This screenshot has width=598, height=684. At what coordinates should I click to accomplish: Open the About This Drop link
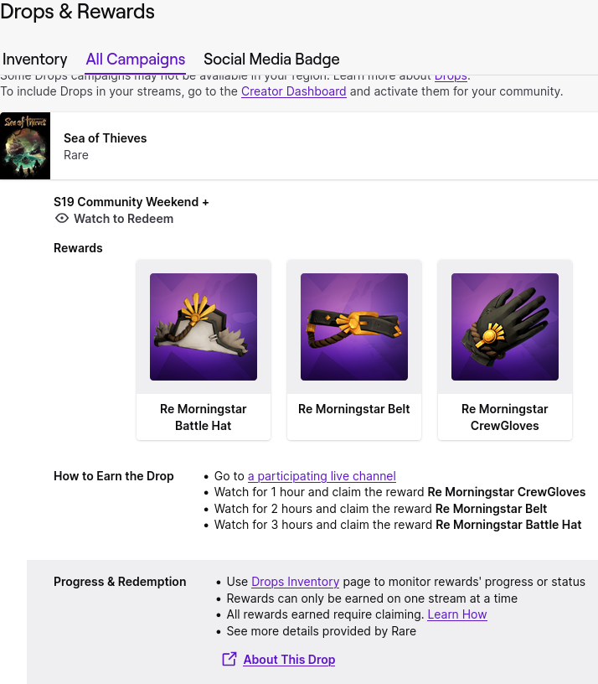(289, 660)
